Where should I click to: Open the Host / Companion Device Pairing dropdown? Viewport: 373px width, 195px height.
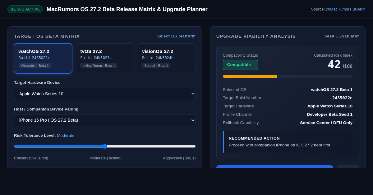click(x=105, y=120)
